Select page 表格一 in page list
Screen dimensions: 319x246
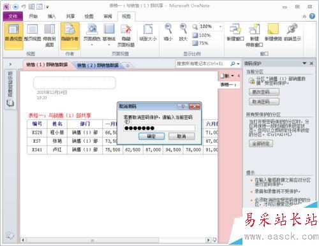tap(229, 85)
